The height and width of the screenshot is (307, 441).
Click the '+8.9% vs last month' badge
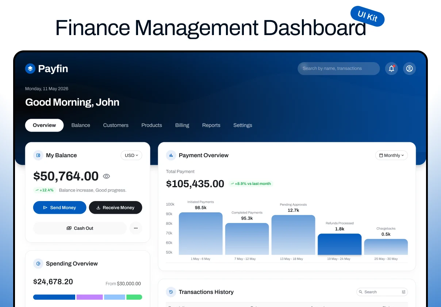tap(250, 183)
